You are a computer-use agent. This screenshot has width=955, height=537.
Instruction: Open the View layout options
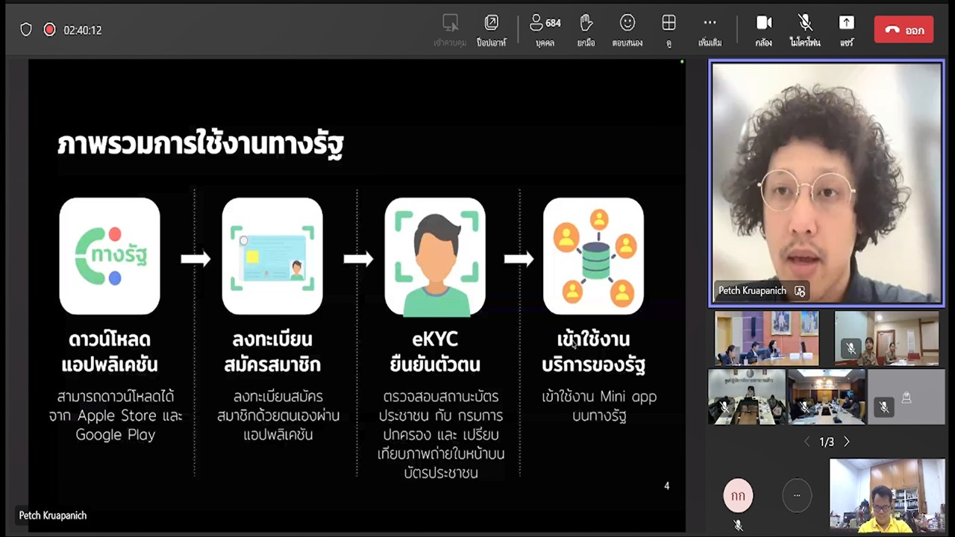tap(668, 30)
